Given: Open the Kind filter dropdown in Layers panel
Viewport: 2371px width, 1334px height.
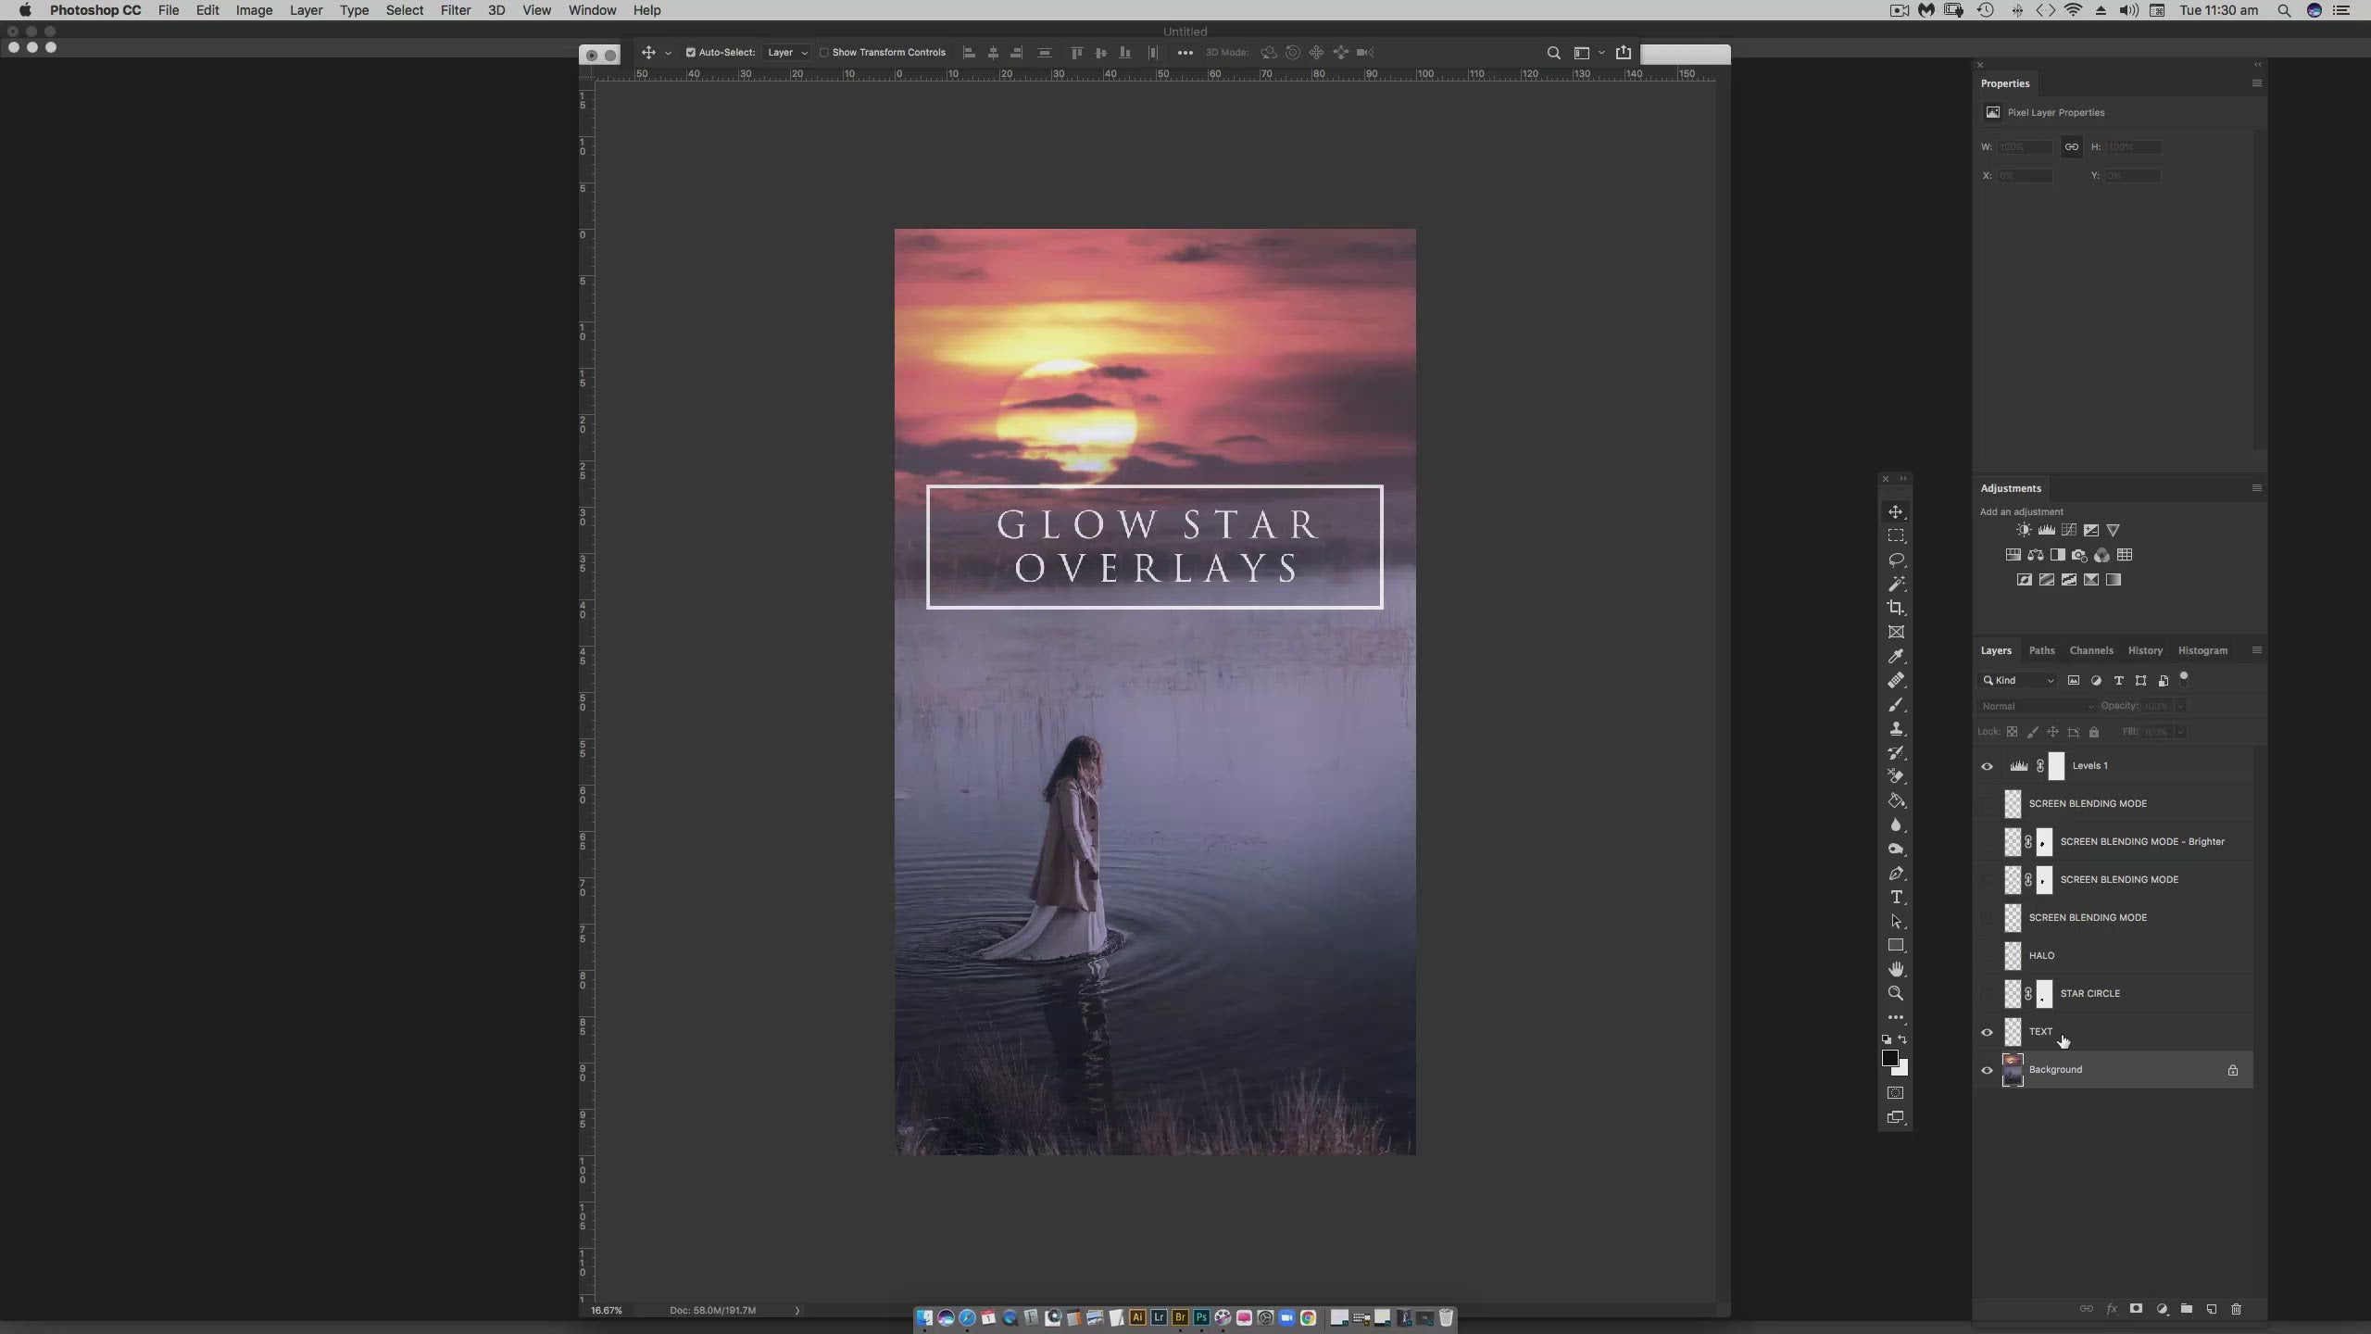Looking at the screenshot, I should [2017, 680].
